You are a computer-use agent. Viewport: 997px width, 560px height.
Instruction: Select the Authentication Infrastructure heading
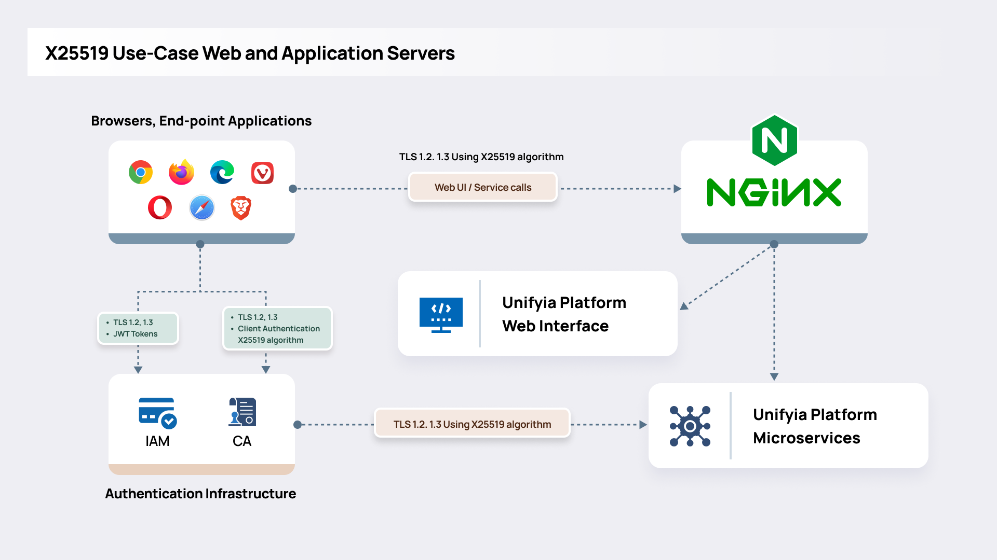point(200,494)
